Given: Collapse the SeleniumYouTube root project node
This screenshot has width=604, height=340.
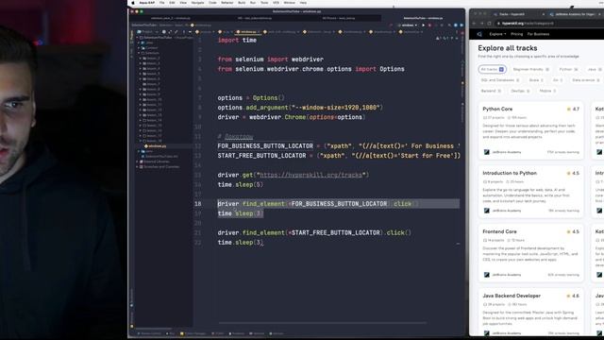Looking at the screenshot, I should coord(138,38).
